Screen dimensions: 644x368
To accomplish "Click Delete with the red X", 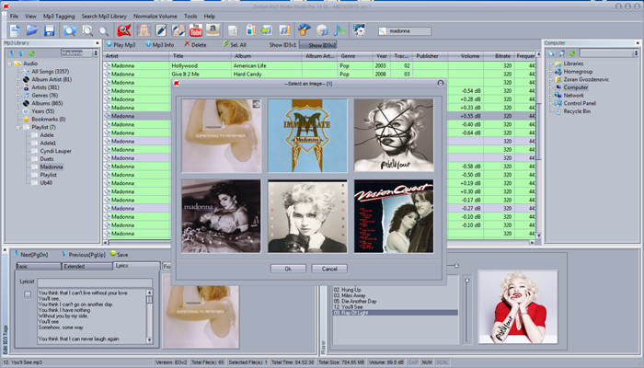I will pyautogui.click(x=195, y=45).
